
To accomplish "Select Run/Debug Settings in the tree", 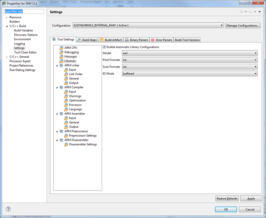I will click(22, 70).
